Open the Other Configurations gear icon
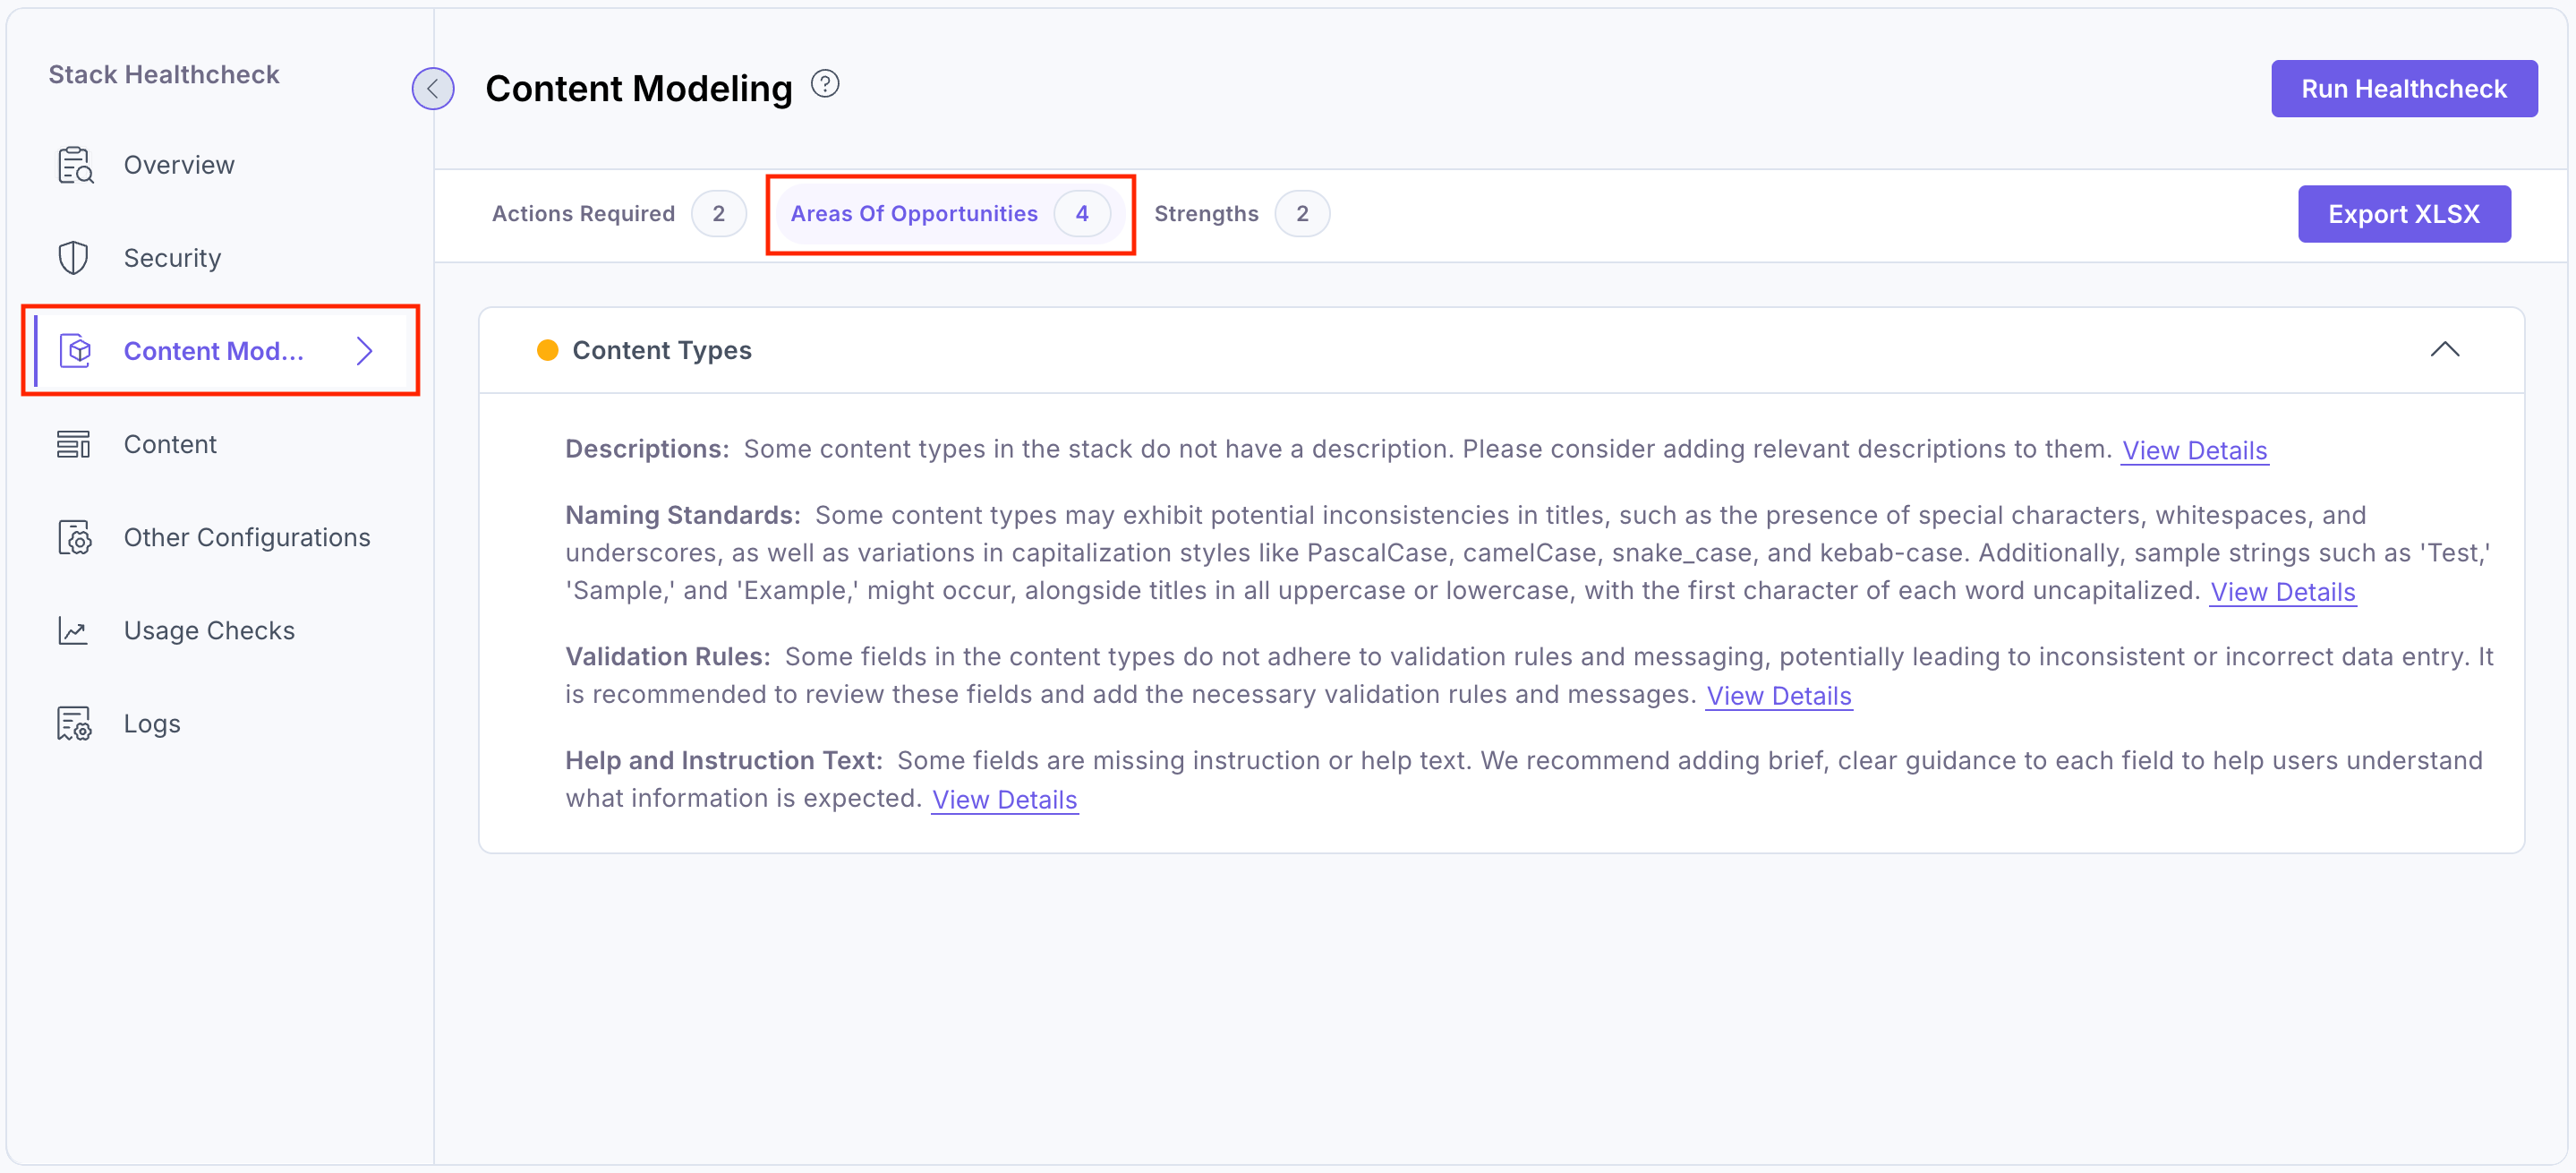 74,536
